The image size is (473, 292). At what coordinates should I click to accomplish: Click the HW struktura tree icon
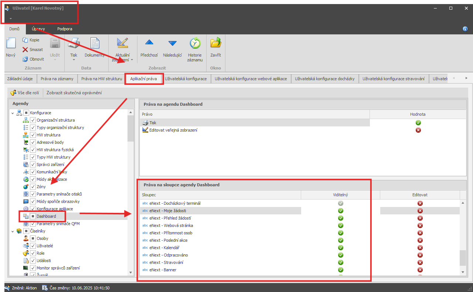click(x=26, y=135)
